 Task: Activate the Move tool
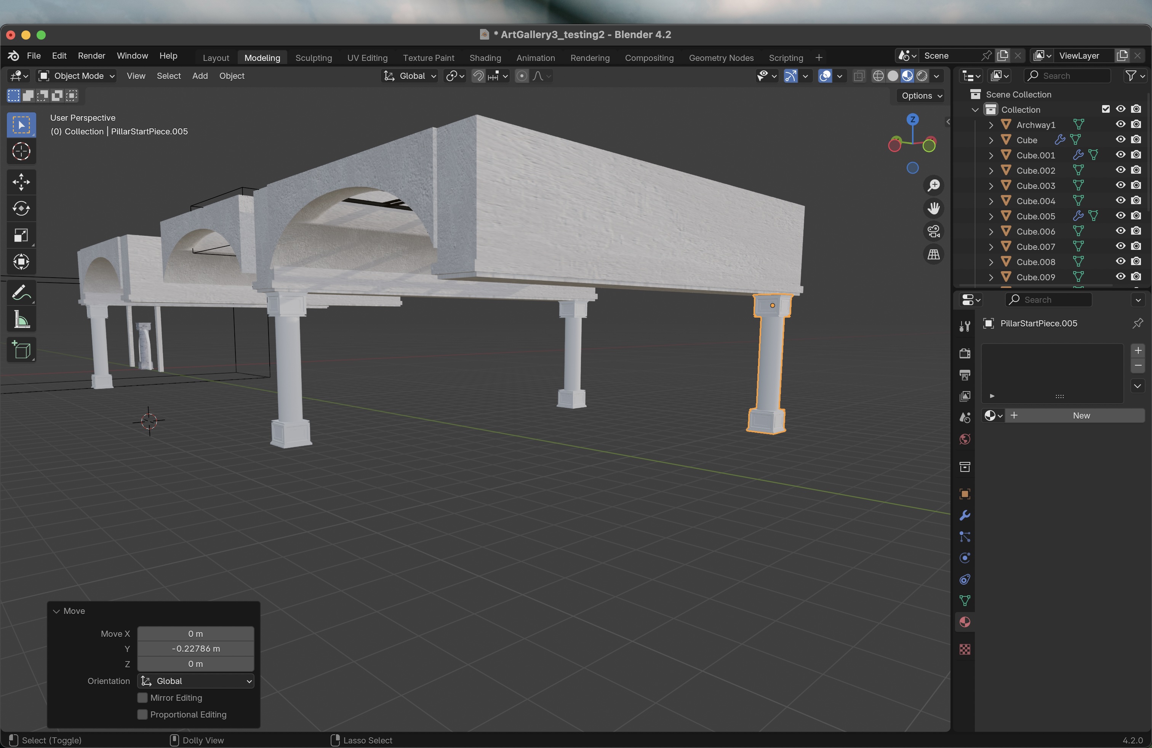[21, 182]
